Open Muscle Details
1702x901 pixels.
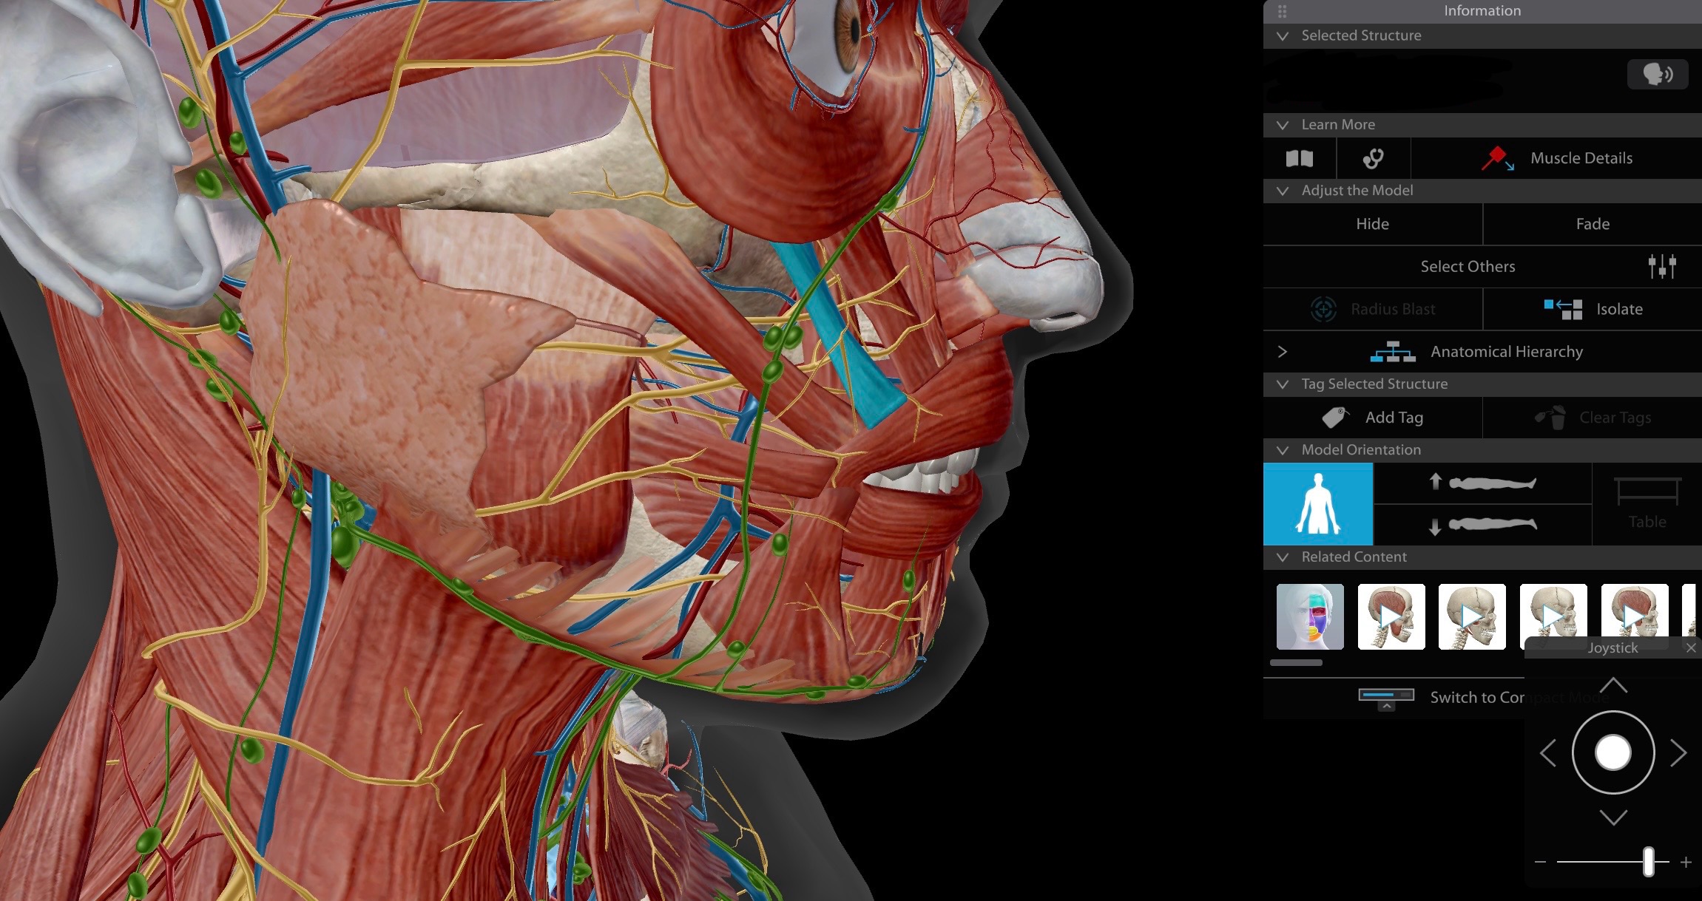pyautogui.click(x=1557, y=158)
